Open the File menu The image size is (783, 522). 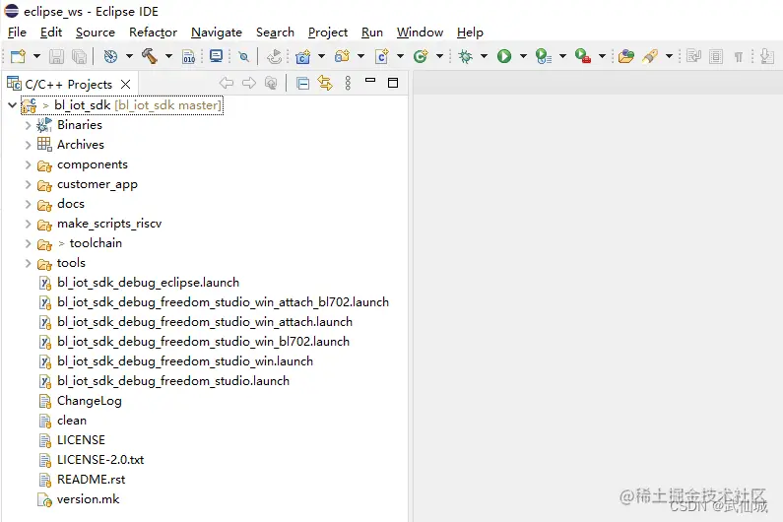tap(17, 33)
